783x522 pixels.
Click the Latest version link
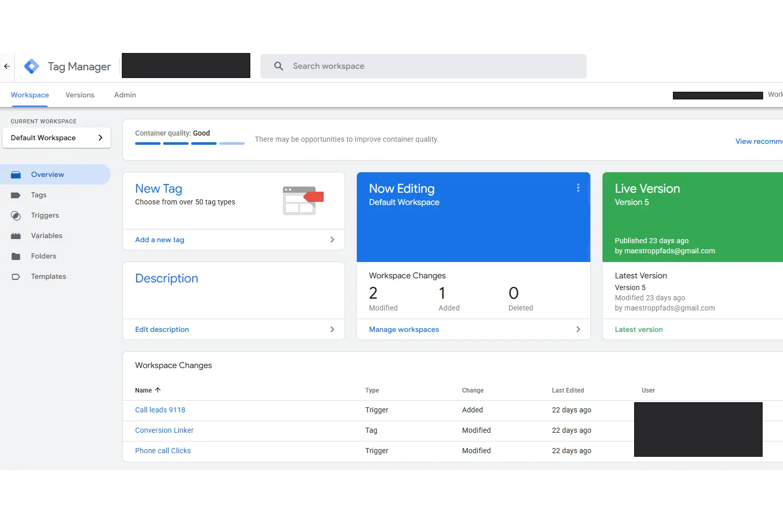tap(639, 329)
